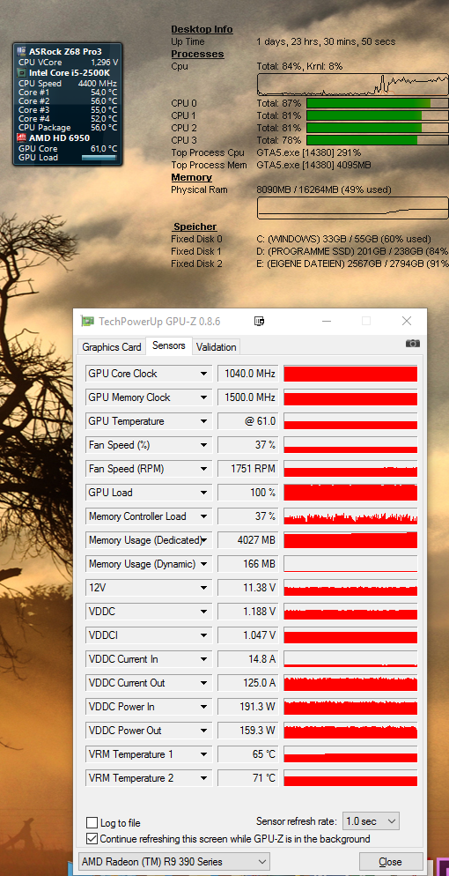
Task: Expand the VDDC Power In dropdown
Action: (x=204, y=707)
